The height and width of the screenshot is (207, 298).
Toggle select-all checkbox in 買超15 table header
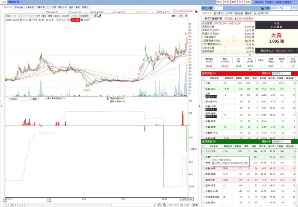coord(203,78)
